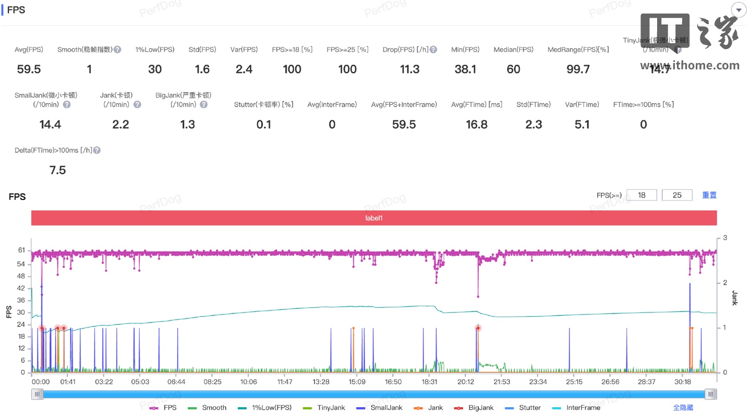Select the red label1 bar
The image size is (751, 415).
tap(374, 218)
